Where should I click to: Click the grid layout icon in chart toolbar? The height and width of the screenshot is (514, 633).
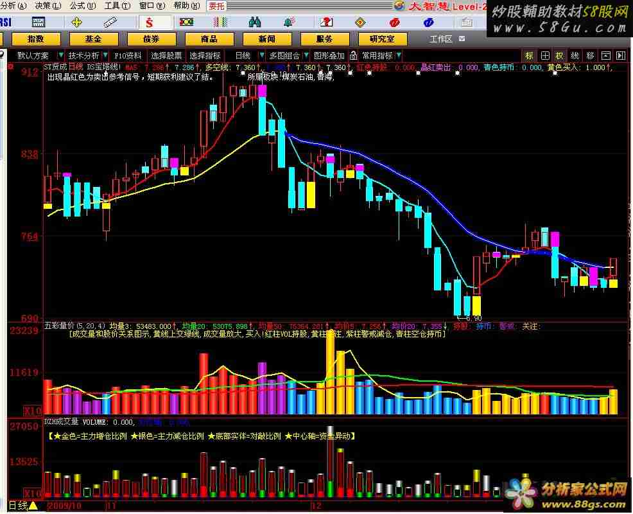(x=544, y=56)
